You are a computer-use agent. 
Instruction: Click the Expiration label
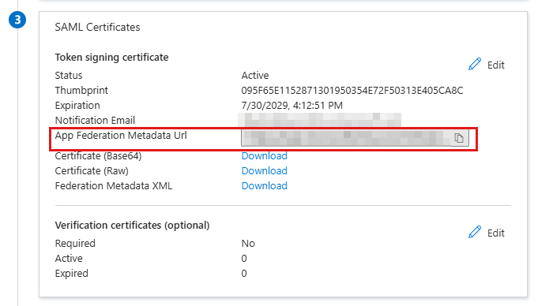tap(77, 106)
